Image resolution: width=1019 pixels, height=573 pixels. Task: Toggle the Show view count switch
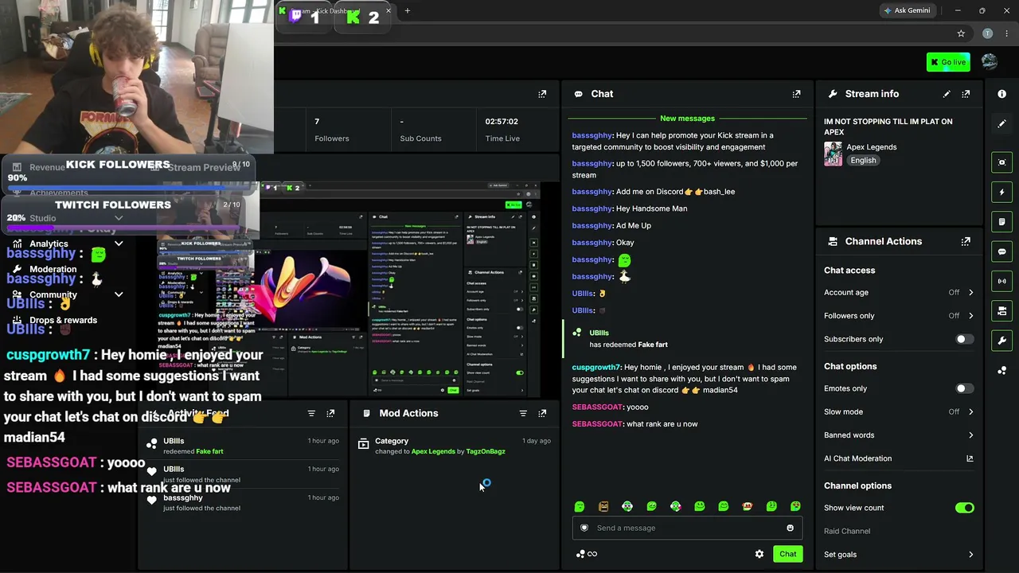click(x=964, y=508)
